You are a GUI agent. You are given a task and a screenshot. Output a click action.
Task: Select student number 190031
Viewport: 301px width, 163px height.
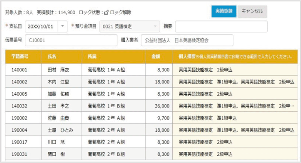(x=19, y=154)
